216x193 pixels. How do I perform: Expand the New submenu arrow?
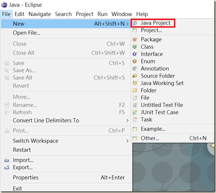pos(128,24)
